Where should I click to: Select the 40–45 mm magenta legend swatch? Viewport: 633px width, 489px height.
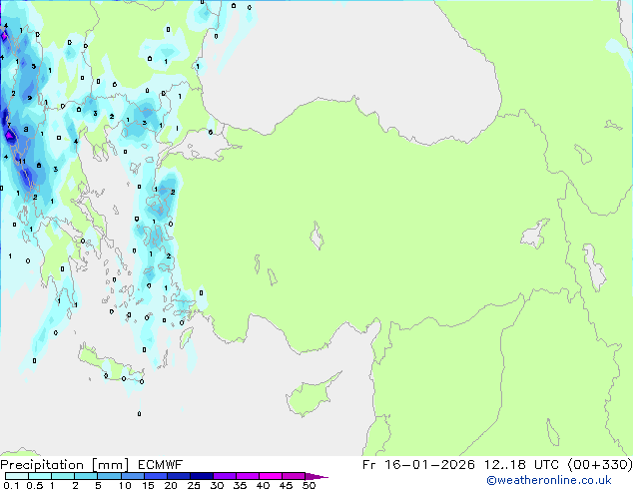click(271, 476)
